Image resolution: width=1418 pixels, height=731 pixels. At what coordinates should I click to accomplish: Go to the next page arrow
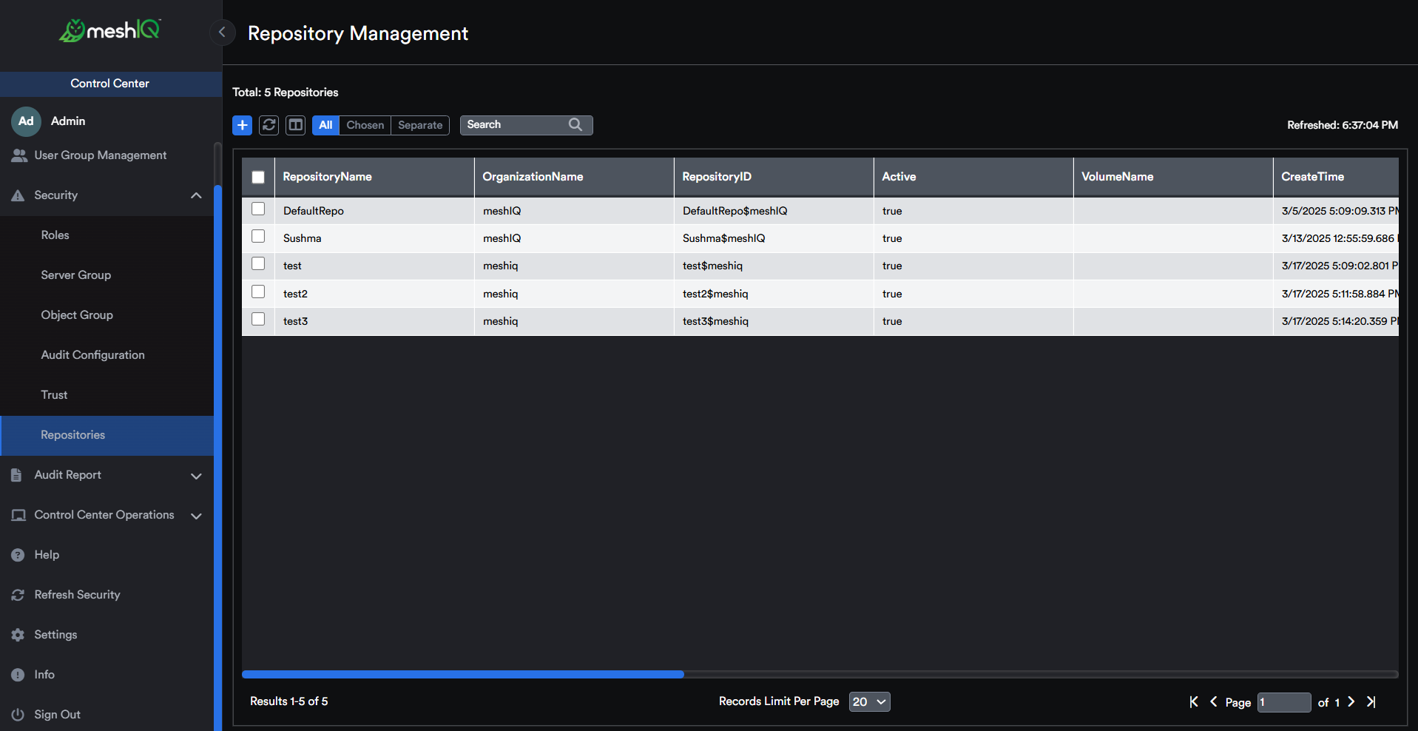(1351, 701)
